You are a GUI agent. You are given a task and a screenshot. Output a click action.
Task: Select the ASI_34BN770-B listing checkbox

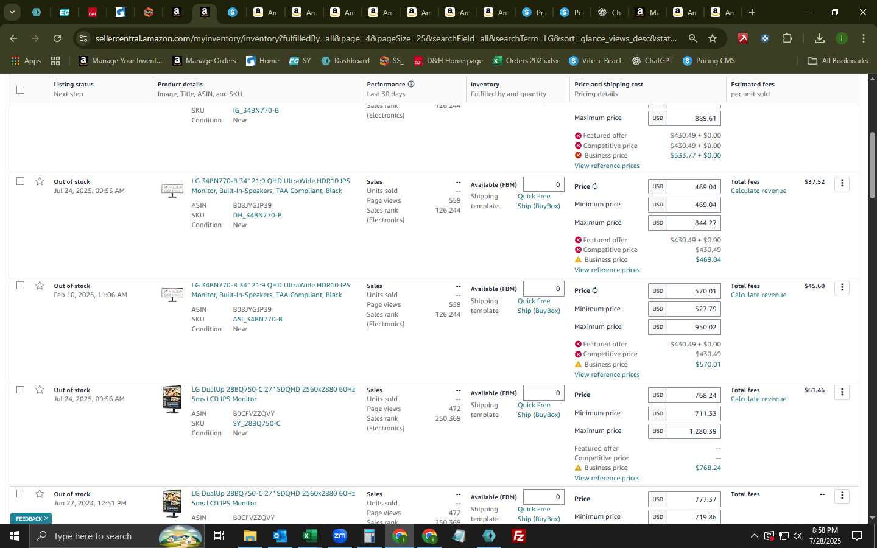(20, 285)
